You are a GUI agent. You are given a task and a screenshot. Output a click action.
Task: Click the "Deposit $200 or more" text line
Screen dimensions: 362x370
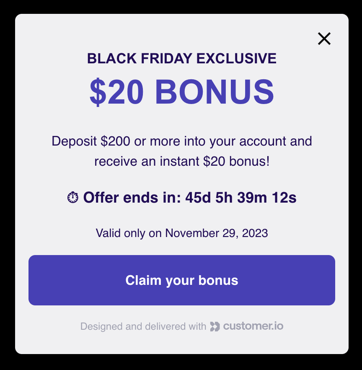182,141
